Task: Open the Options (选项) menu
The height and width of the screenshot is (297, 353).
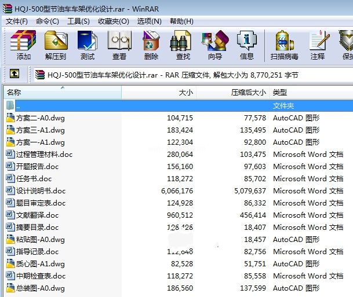Action: click(x=150, y=21)
